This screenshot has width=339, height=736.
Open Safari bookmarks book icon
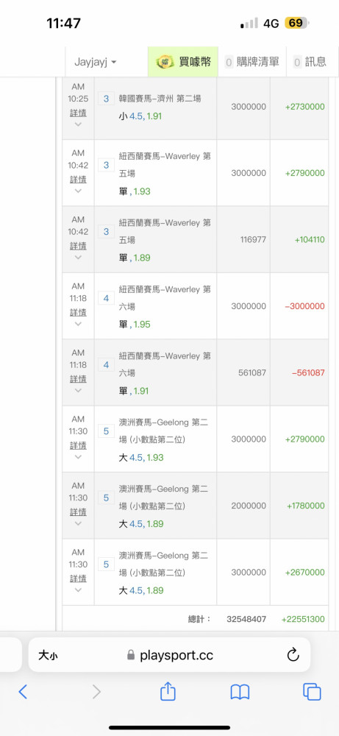pos(240,692)
